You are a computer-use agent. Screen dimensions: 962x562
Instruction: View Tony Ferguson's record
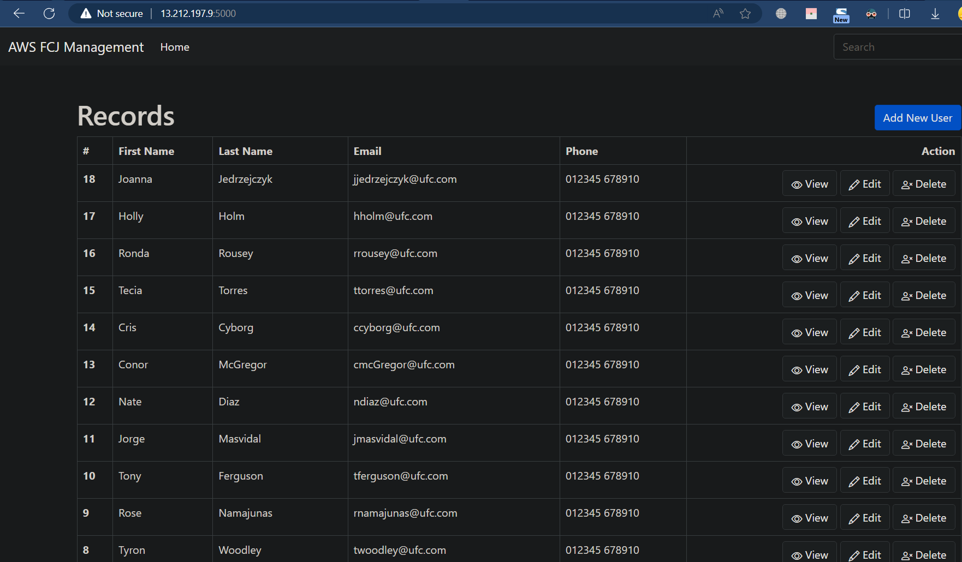[x=810, y=481]
